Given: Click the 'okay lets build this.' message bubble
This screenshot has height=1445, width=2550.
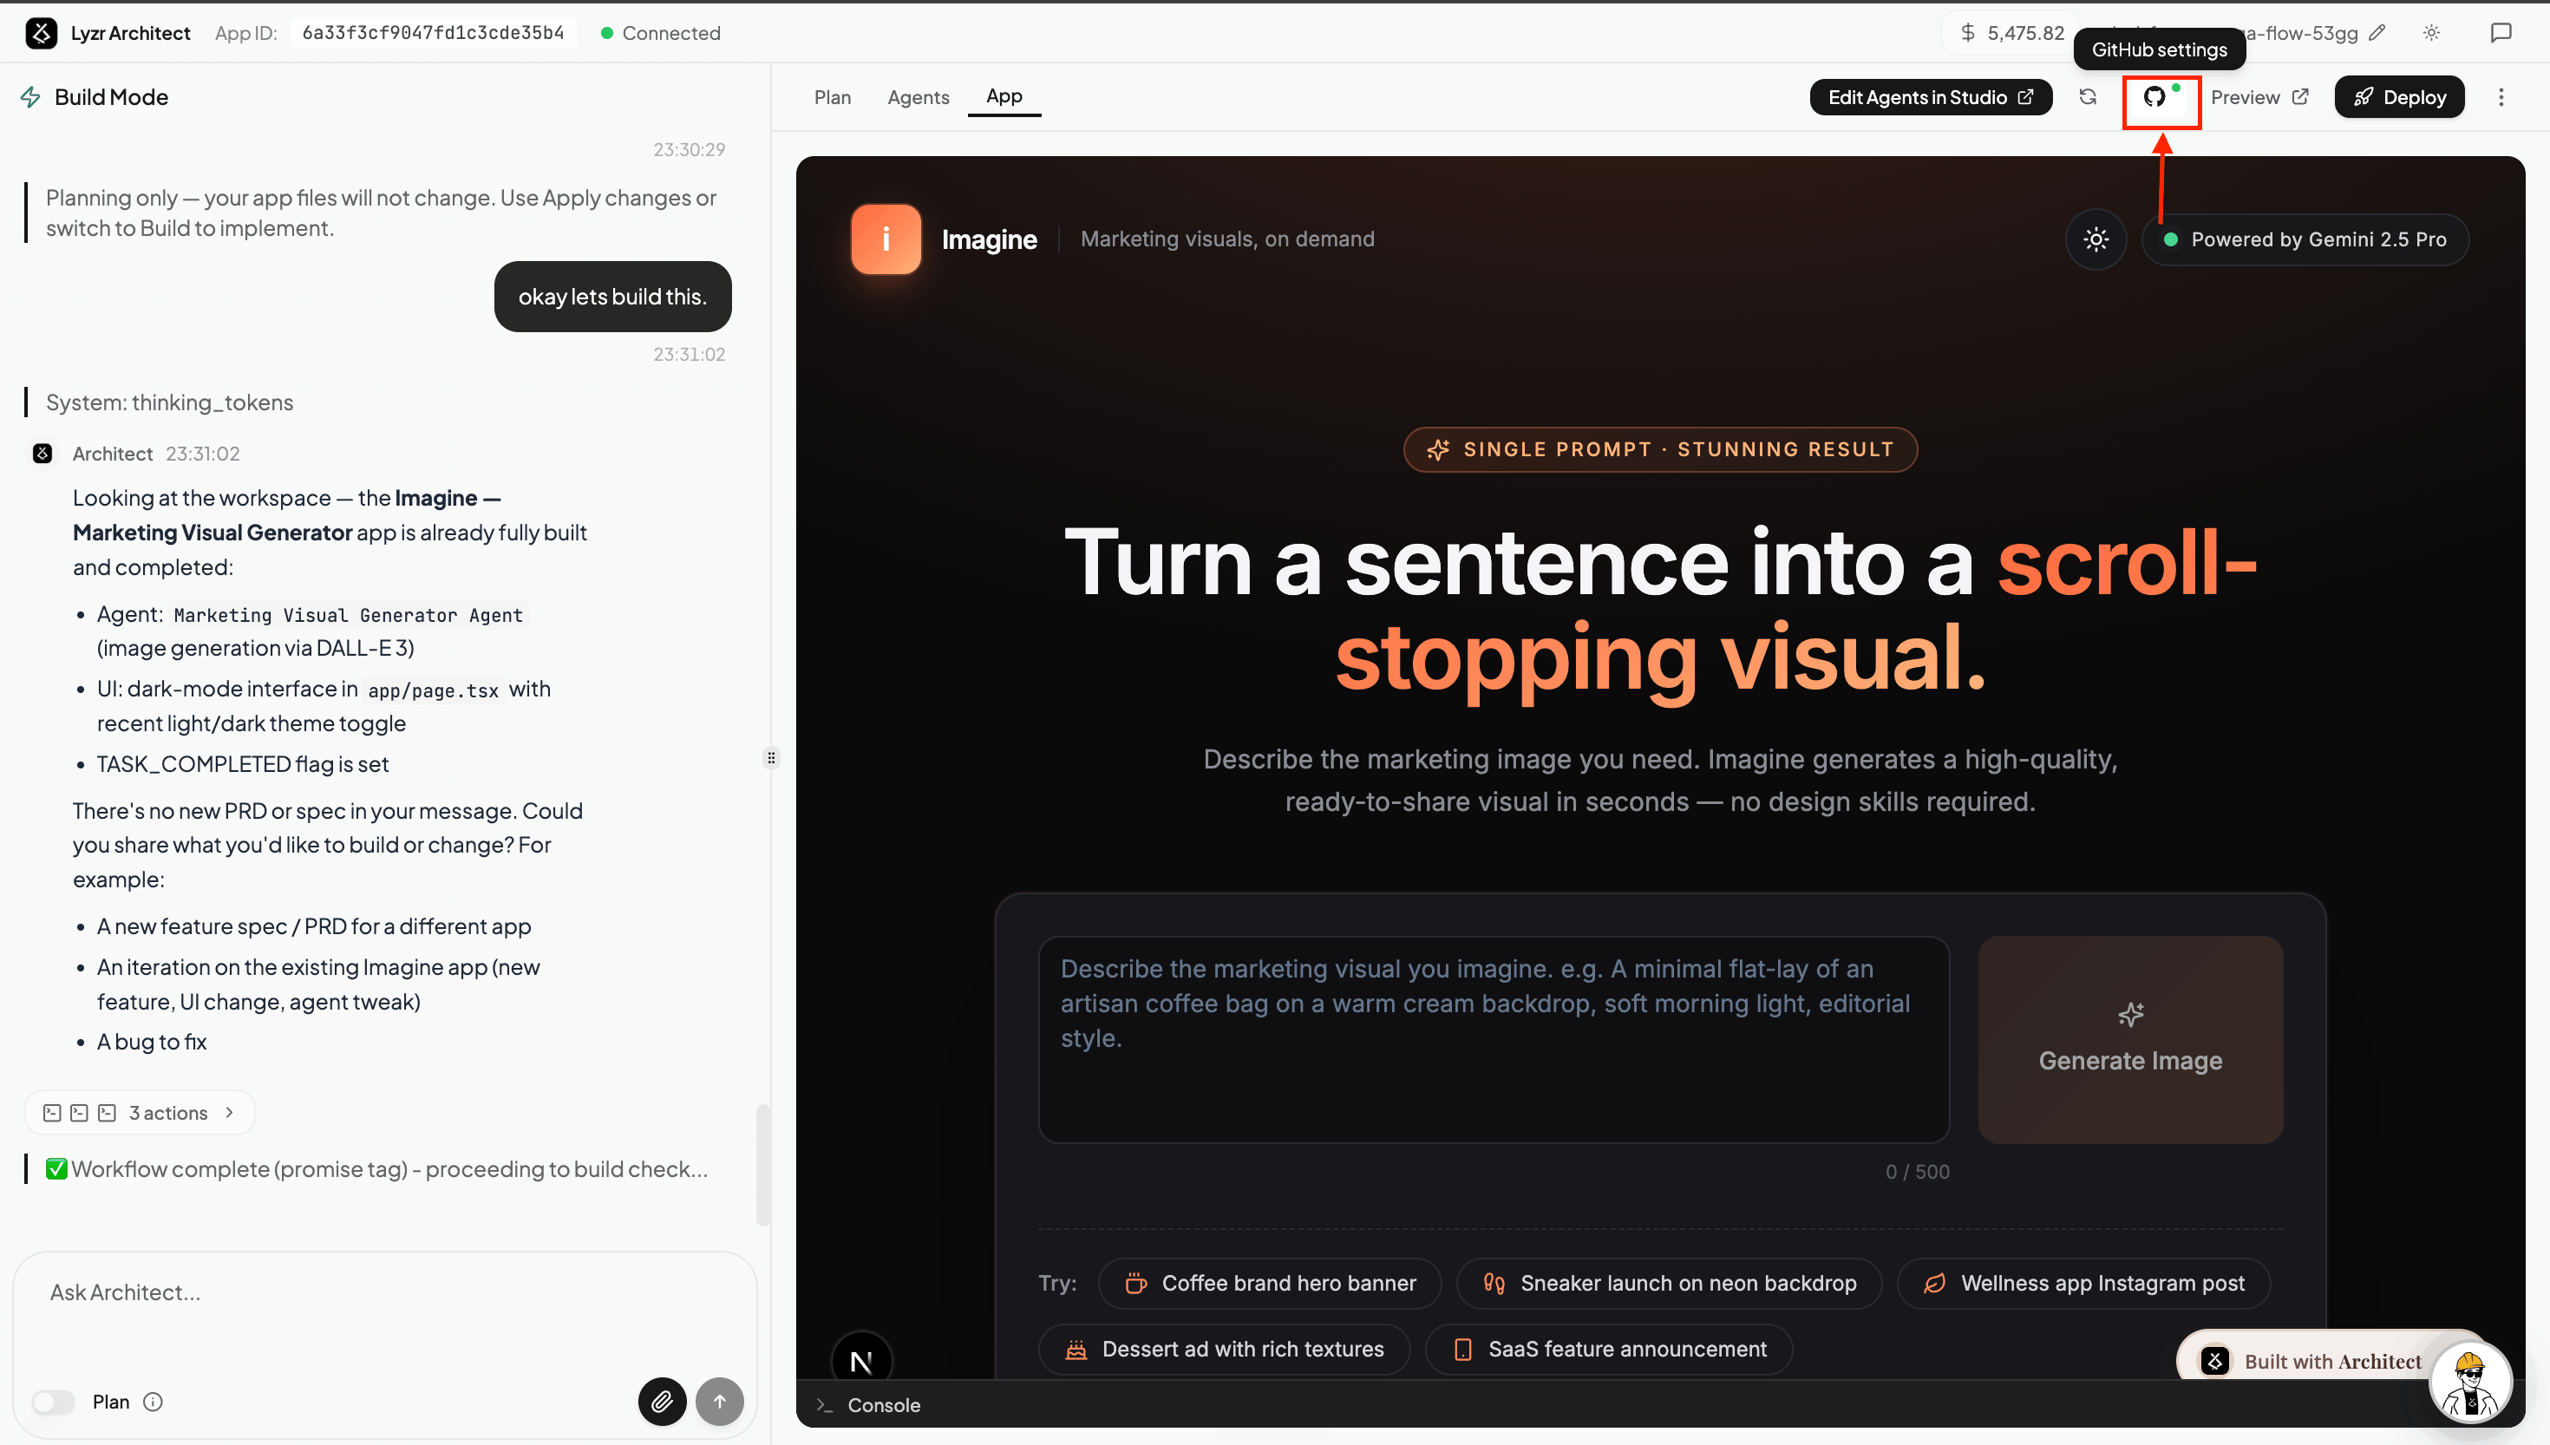Looking at the screenshot, I should pos(612,297).
